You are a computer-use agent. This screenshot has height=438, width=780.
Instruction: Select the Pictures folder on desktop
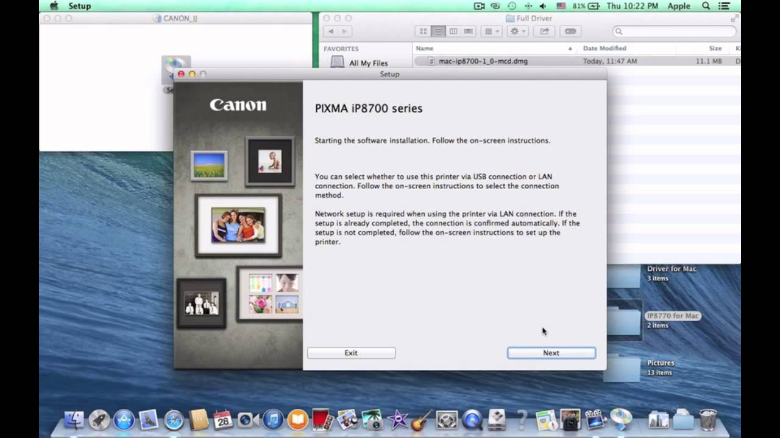[x=661, y=363]
